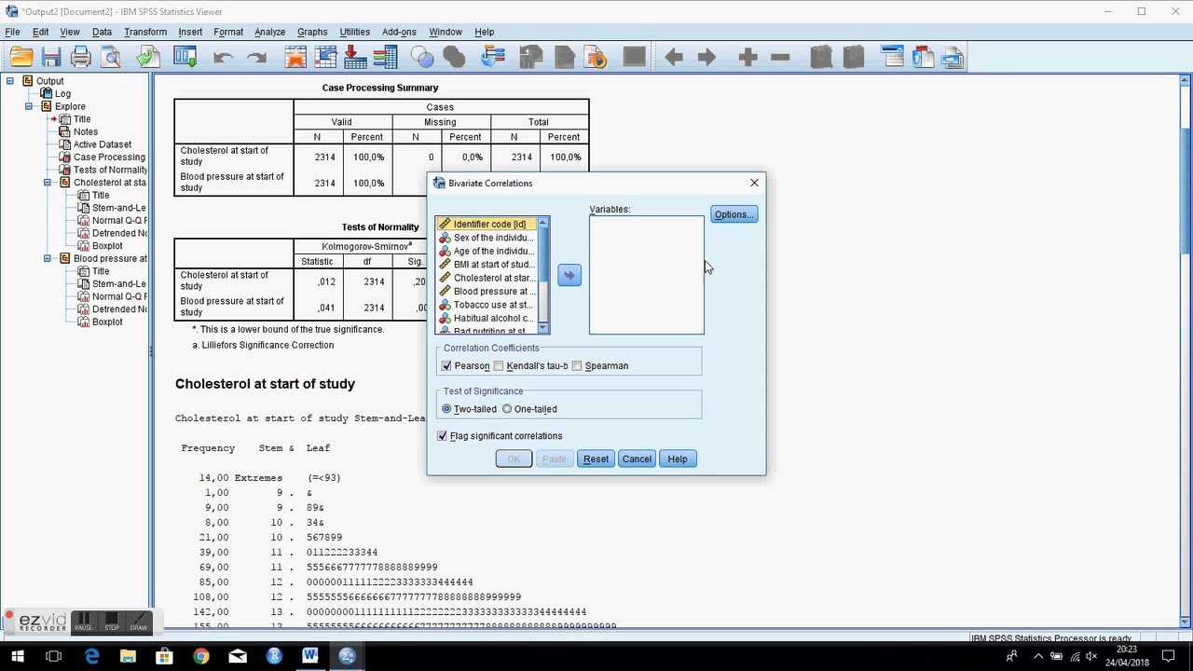Select Active Dataset in outline tree
This screenshot has height=671, width=1193.
tap(103, 144)
